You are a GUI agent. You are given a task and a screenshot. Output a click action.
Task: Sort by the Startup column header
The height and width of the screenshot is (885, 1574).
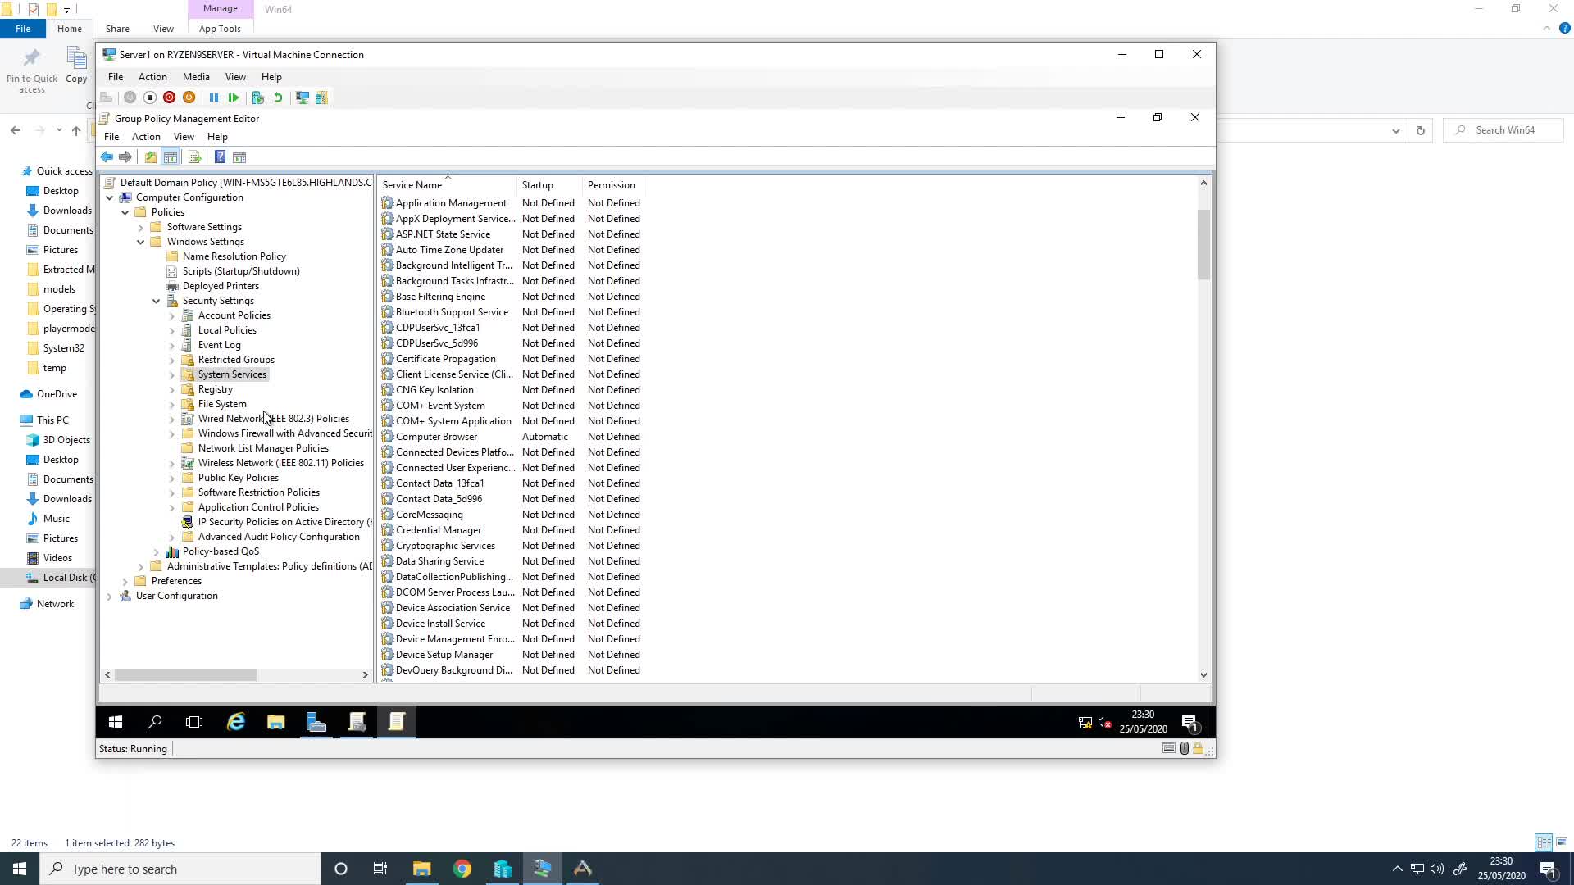[x=549, y=185]
